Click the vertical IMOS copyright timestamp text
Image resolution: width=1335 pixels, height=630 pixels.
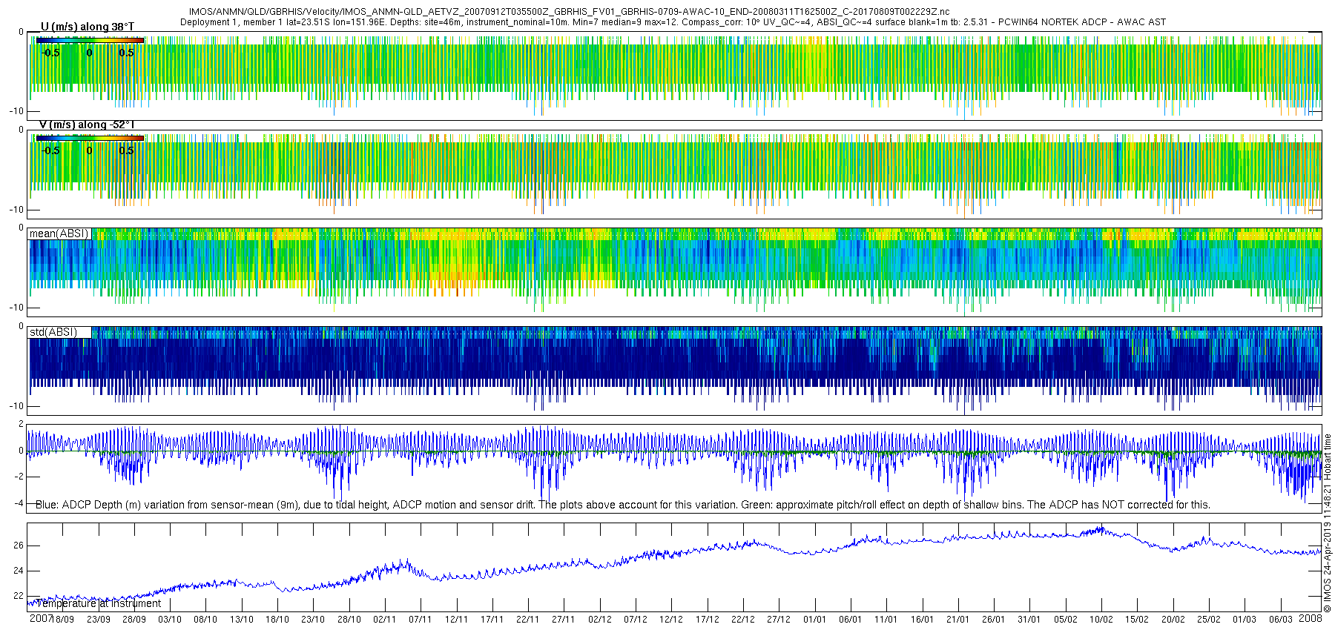1328,523
